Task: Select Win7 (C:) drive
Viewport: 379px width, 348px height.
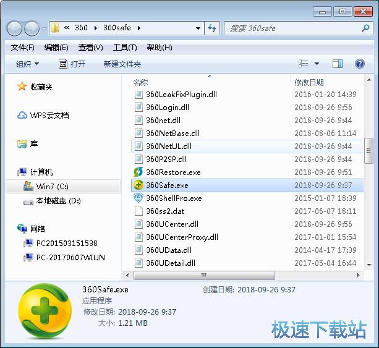Action: (x=63, y=186)
